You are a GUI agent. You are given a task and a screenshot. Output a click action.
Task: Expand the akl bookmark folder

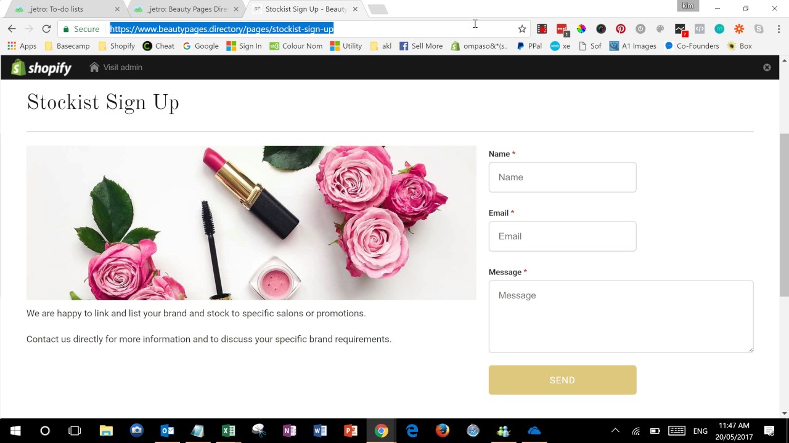[x=381, y=46]
